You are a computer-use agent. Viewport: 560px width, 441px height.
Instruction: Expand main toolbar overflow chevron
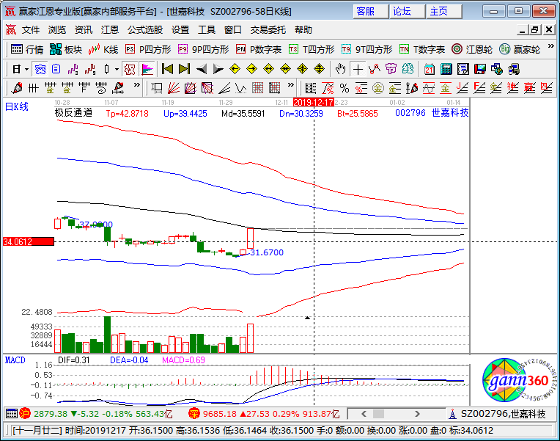[550, 46]
